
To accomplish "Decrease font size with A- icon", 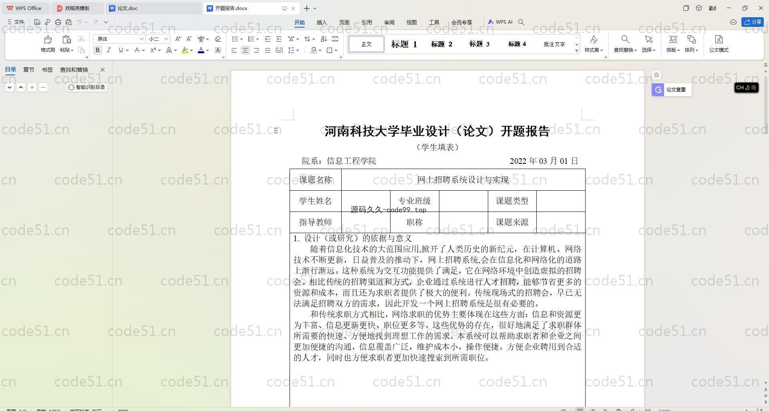I will pyautogui.click(x=189, y=39).
